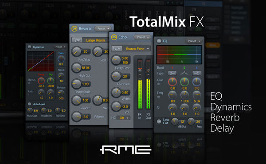The width and height of the screenshot is (266, 164).
Task: Click the Dynamics Release knob
Action: tap(61, 93)
